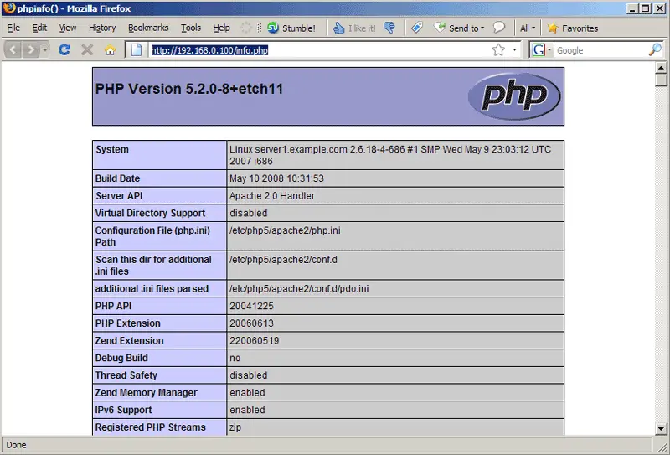
Task: Open the File menu
Action: click(x=13, y=28)
